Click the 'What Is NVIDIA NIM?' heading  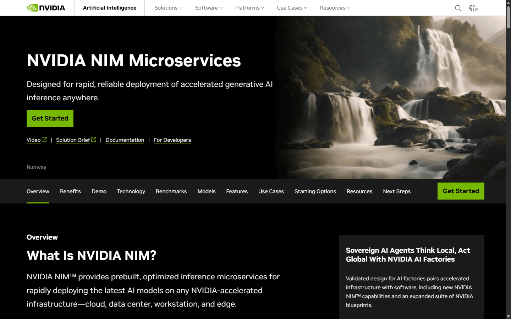(x=92, y=256)
